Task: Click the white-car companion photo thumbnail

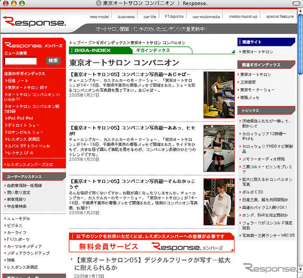Action: tap(219, 148)
